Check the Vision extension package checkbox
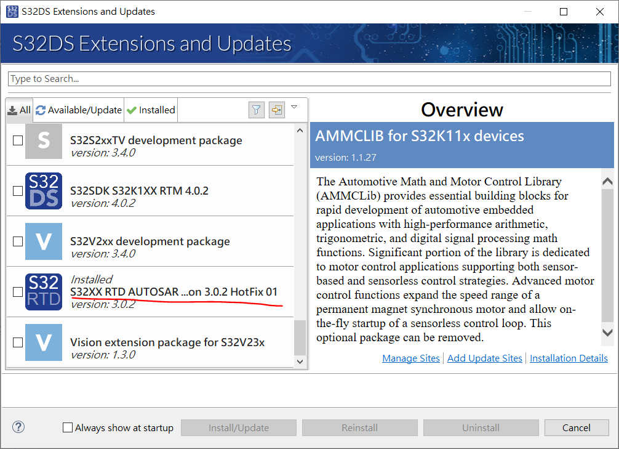This screenshot has width=619, height=449. 18,342
